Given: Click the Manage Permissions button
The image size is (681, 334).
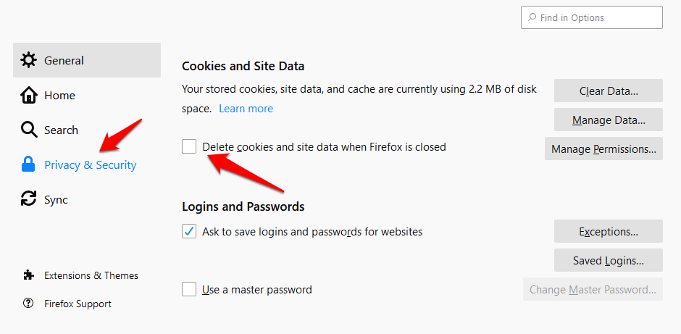Looking at the screenshot, I should pyautogui.click(x=603, y=149).
